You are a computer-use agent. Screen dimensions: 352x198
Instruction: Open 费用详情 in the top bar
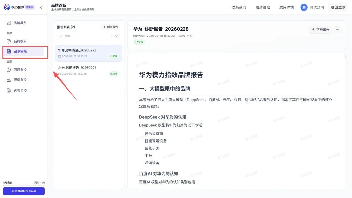click(286, 7)
